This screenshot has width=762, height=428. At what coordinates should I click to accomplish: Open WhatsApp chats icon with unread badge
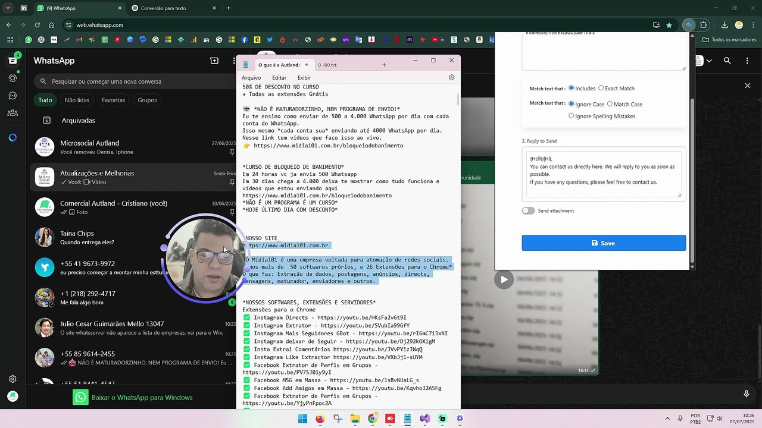13,60
